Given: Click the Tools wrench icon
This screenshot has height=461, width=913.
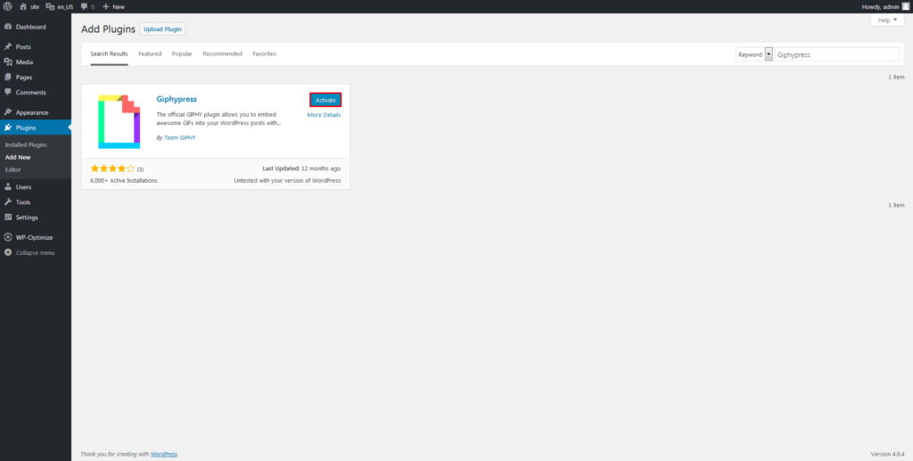Looking at the screenshot, I should 8,202.
